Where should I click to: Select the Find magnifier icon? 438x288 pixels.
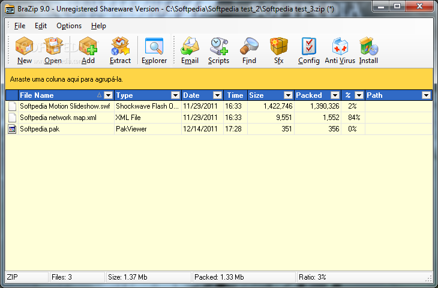[x=249, y=50]
